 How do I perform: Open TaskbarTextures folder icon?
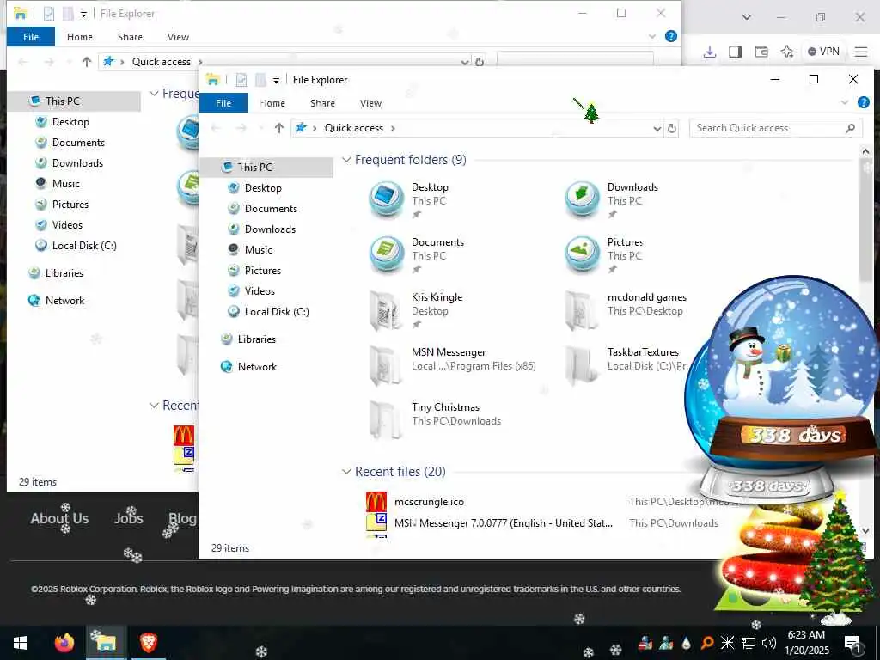[x=582, y=364]
